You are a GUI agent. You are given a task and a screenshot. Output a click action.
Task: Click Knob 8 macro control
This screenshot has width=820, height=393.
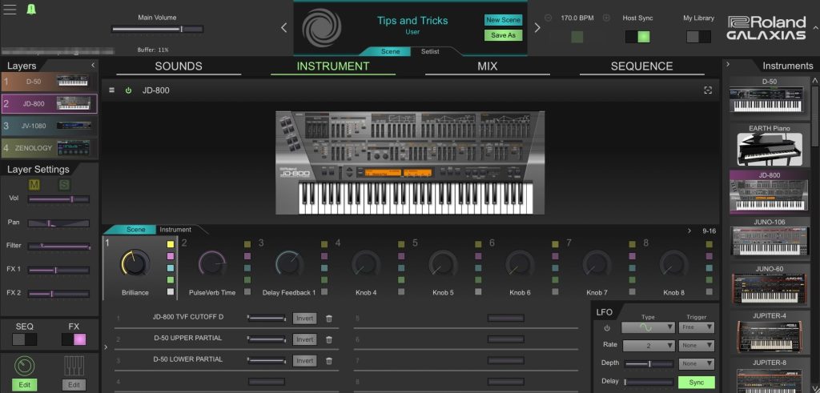673,263
